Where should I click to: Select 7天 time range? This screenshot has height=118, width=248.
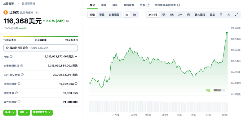coord(163,15)
